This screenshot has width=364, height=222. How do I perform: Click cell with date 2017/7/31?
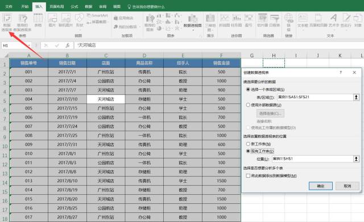click(67, 145)
